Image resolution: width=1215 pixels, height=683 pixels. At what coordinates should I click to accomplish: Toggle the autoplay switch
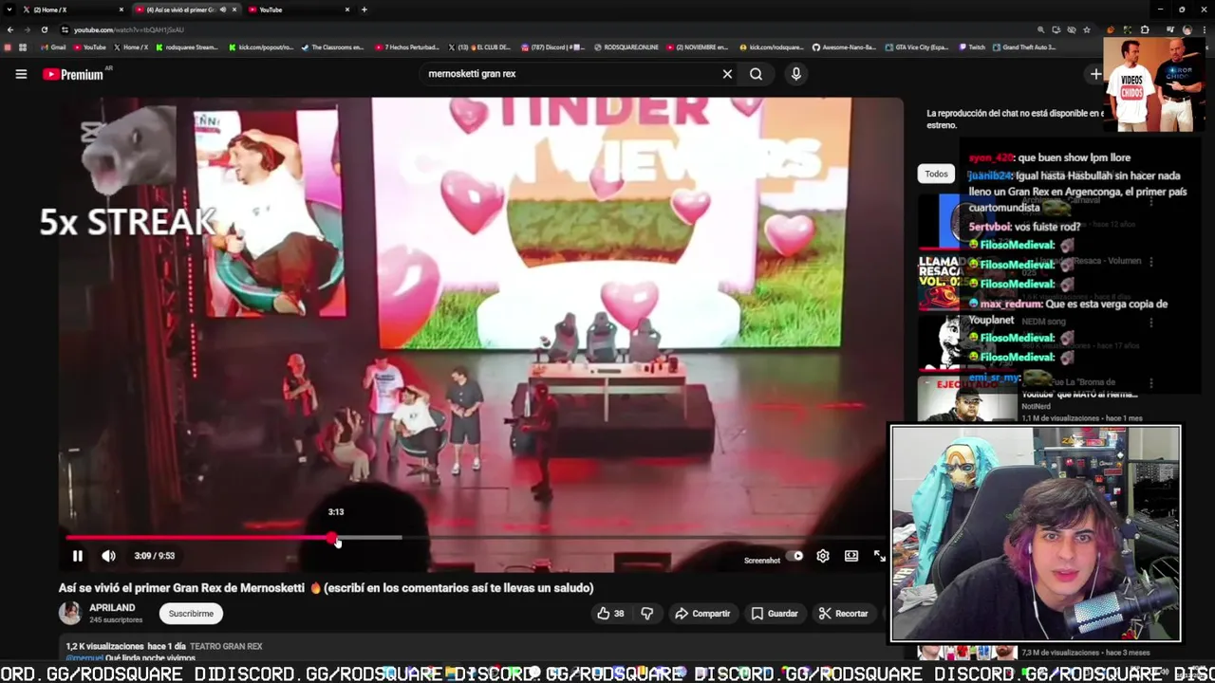[x=795, y=556]
